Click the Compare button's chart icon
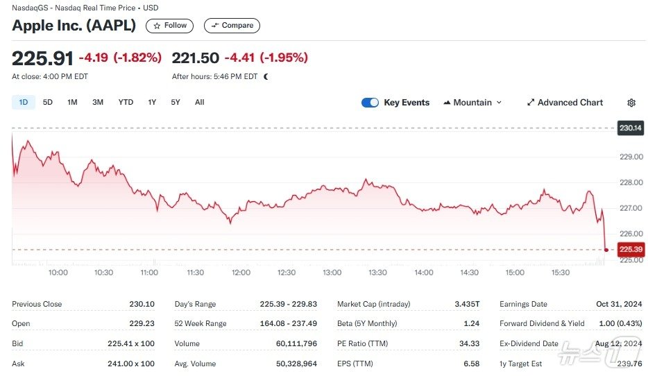 [214, 26]
